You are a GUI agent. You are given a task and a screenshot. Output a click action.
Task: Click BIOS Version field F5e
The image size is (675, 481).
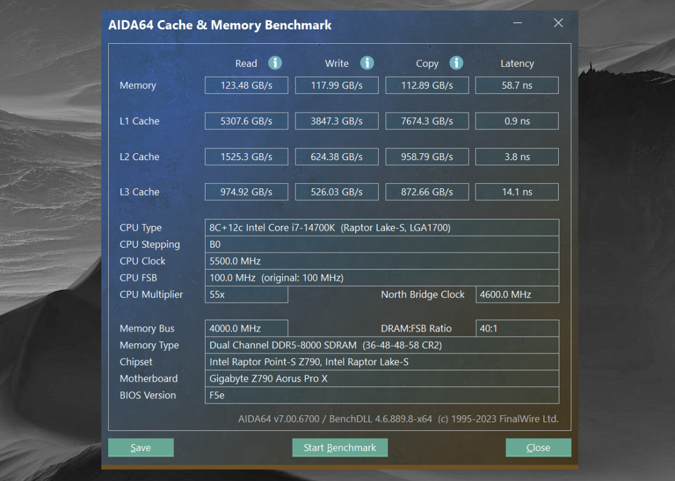[x=382, y=395]
